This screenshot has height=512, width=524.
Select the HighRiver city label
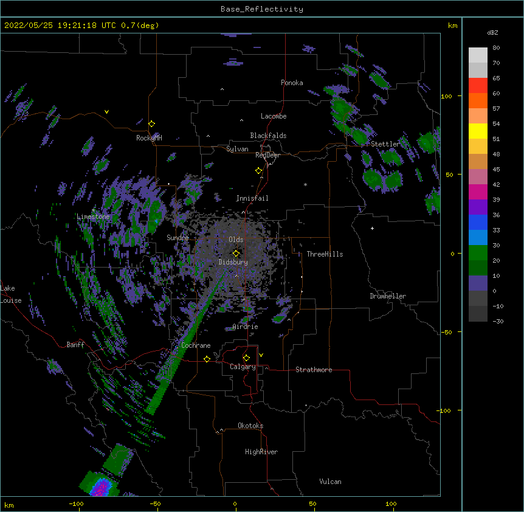(x=261, y=452)
